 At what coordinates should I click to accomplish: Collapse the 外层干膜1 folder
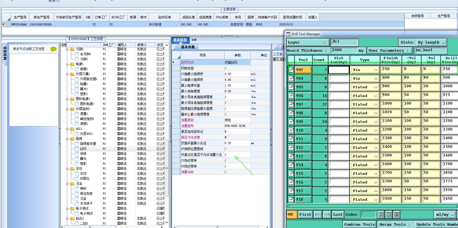(x=67, y=74)
